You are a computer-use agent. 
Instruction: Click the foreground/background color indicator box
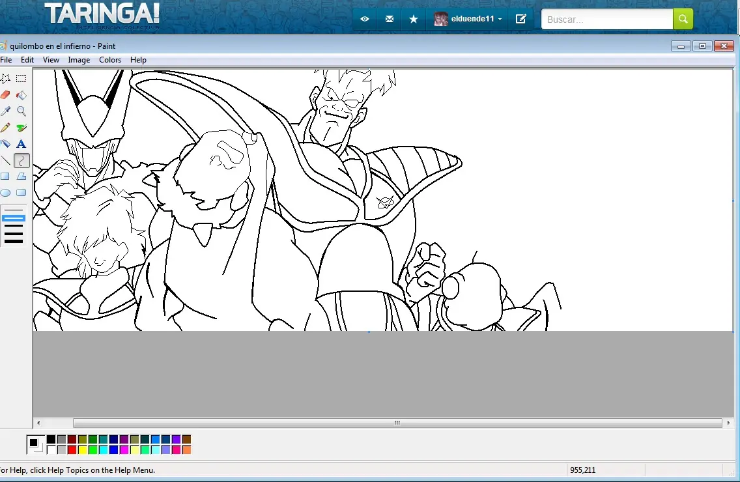(35, 444)
